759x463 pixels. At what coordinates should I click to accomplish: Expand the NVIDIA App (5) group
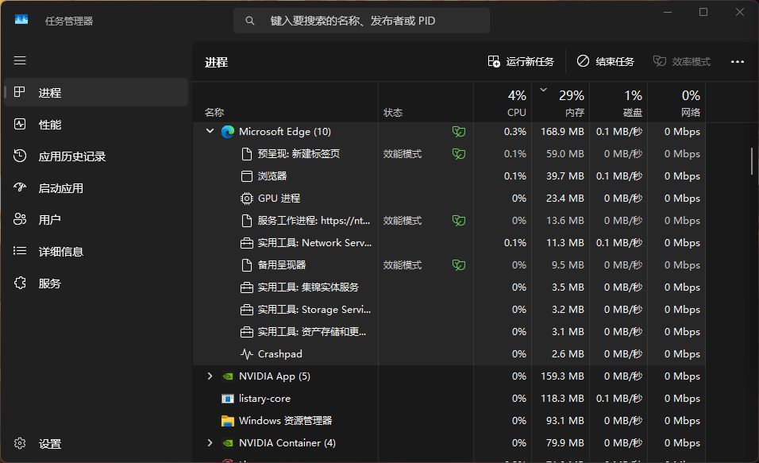(x=210, y=376)
